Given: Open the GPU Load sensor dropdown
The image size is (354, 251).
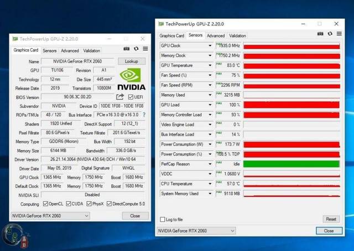Looking at the screenshot, I should pyautogui.click(x=210, y=104).
